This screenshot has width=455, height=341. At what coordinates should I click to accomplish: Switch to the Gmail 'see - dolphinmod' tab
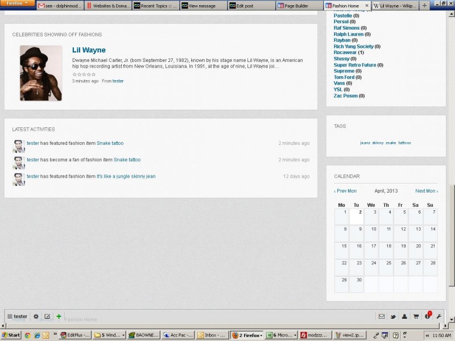pos(60,6)
